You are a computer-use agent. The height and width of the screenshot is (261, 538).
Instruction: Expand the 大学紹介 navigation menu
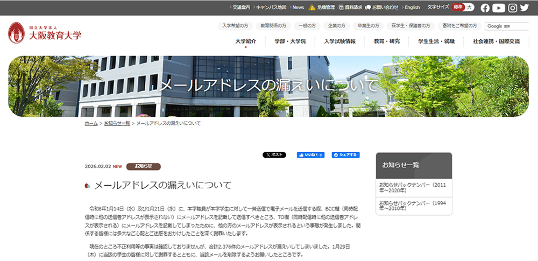(x=246, y=41)
